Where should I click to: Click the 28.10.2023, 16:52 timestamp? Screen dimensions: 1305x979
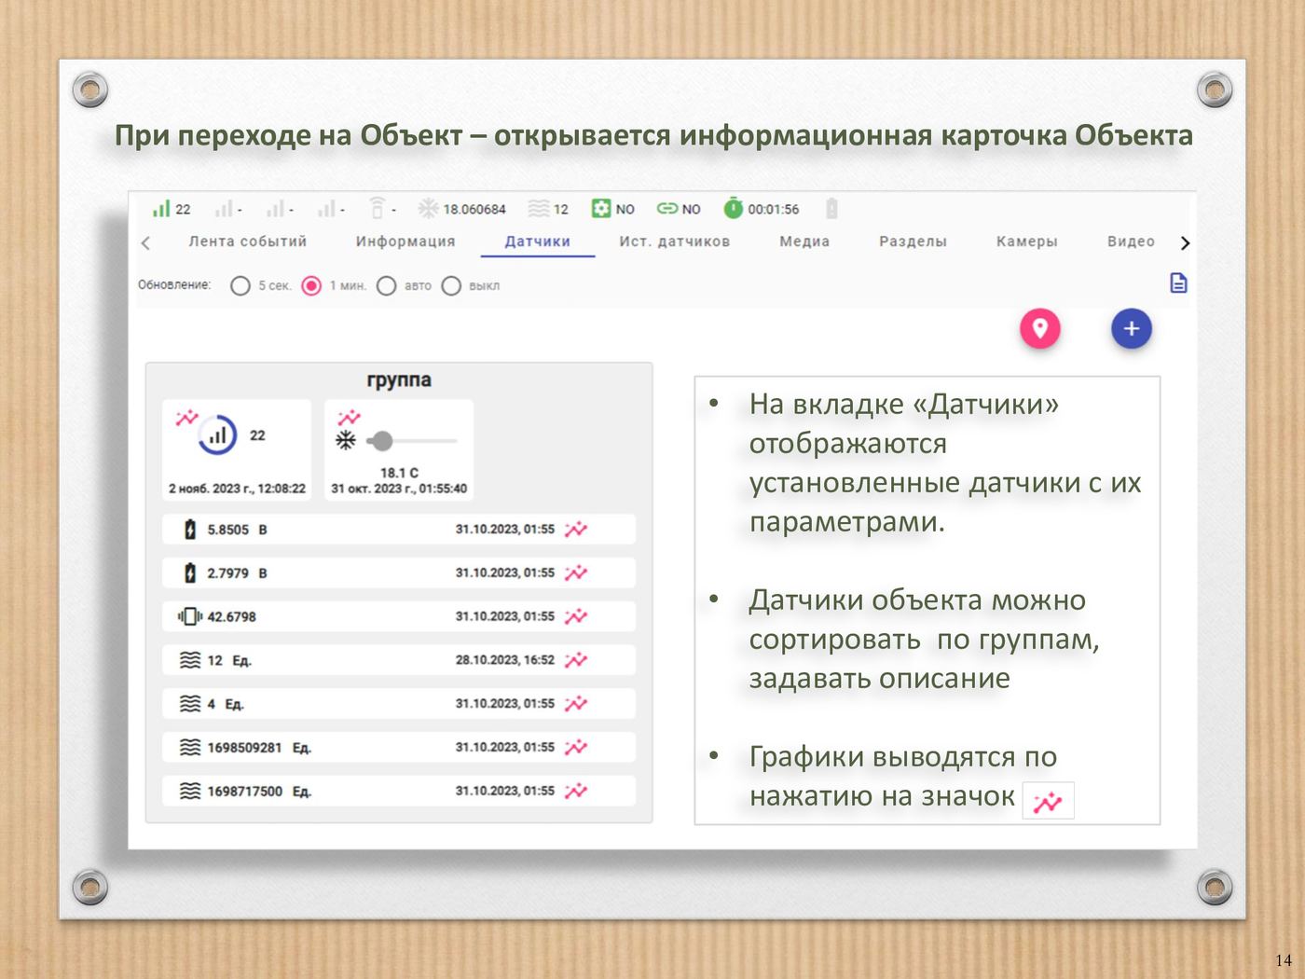point(505,660)
